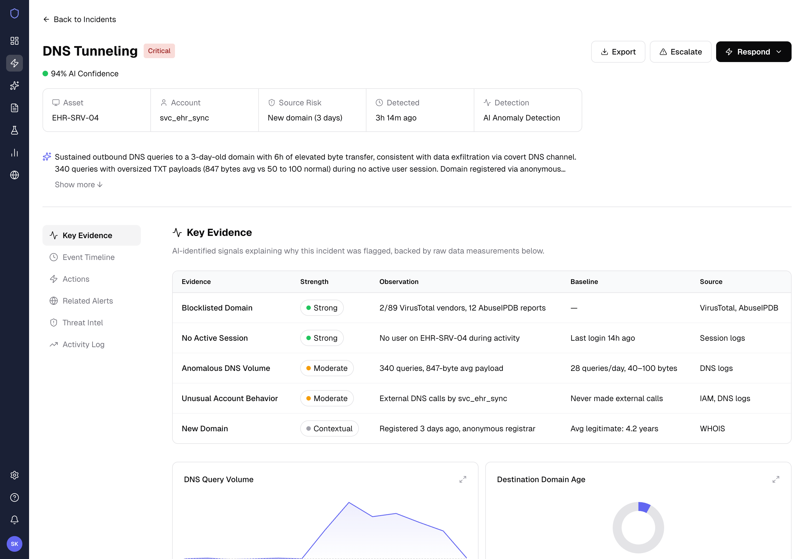Click the Source column header
The image size is (805, 559).
pos(711,282)
